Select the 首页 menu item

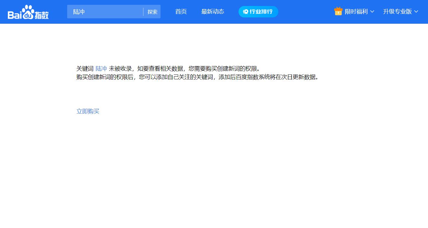click(181, 12)
